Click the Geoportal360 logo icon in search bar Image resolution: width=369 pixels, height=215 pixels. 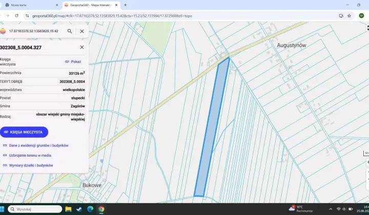[3, 31]
